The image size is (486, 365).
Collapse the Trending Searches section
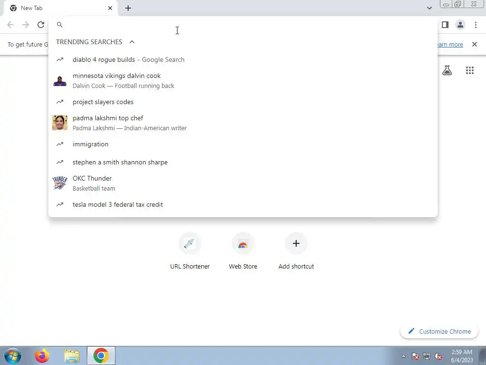coord(132,42)
